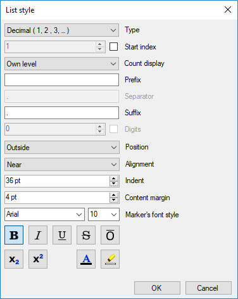238x299 pixels.
Task: Click the Digits label
Action: pyautogui.click(x=133, y=129)
